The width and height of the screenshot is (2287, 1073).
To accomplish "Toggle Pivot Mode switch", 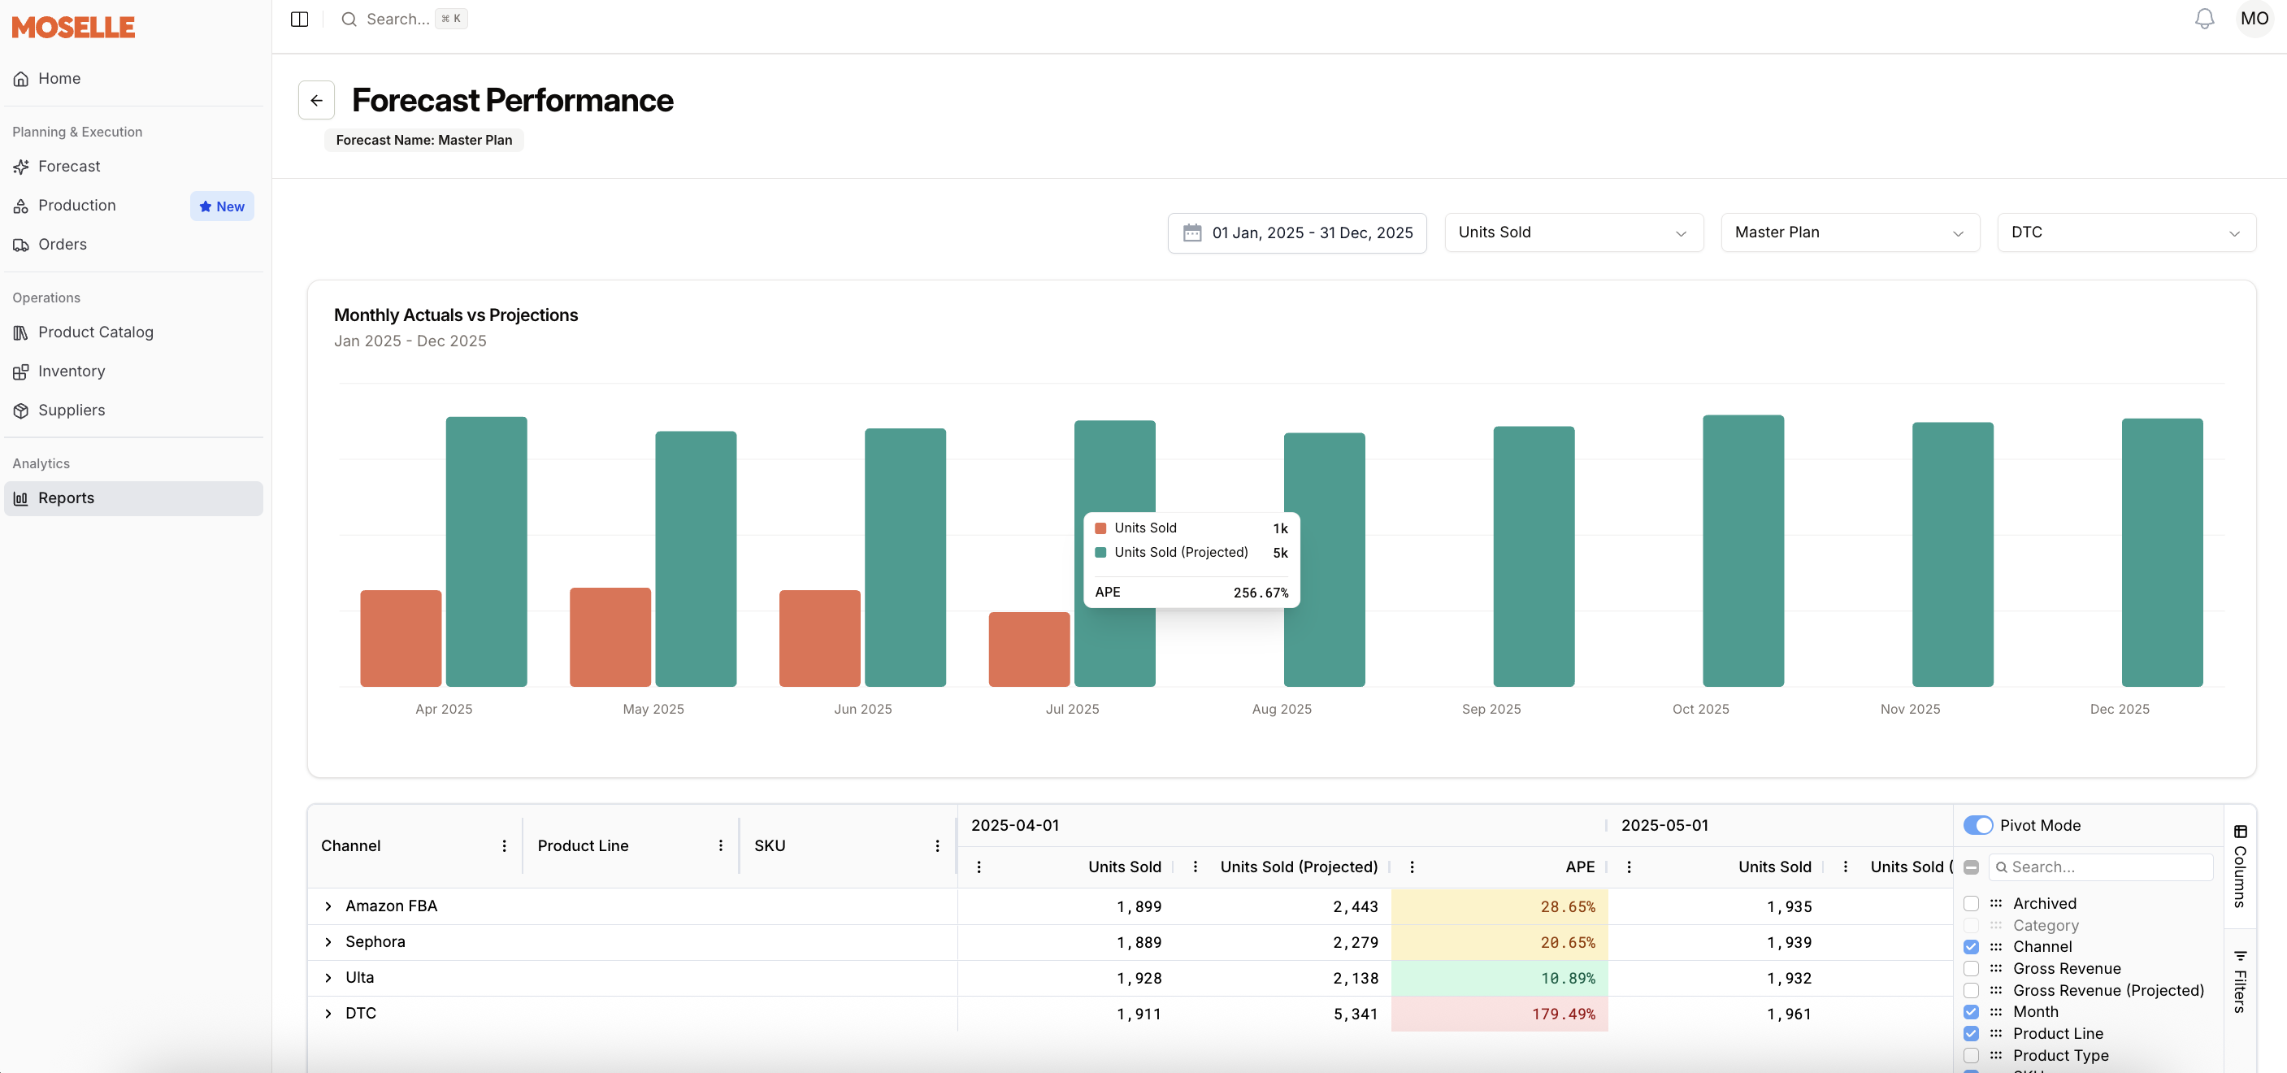I will 1977,825.
